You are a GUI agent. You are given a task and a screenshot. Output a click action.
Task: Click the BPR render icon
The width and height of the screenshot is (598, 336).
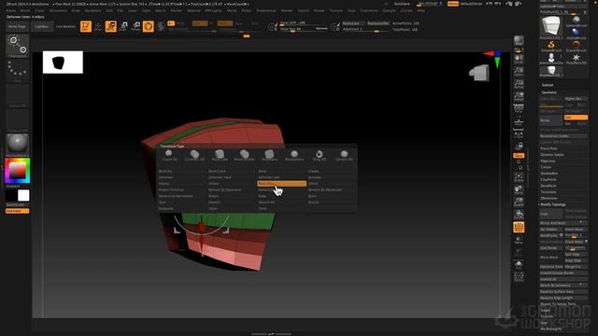click(519, 40)
